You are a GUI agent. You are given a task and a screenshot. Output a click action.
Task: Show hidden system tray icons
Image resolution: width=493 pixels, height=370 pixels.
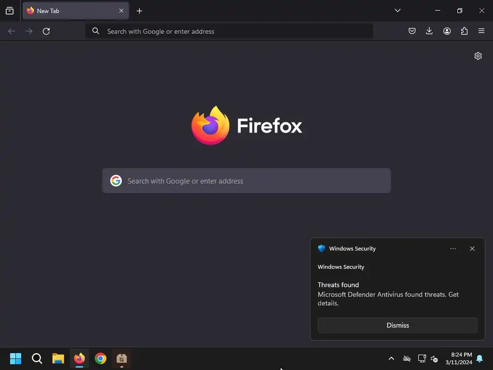(x=391, y=358)
